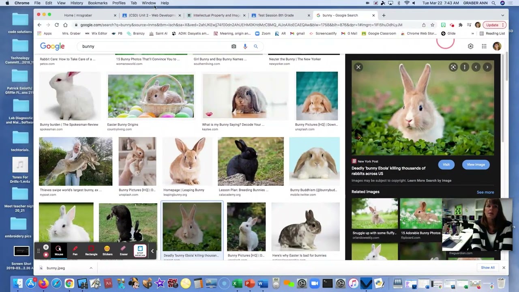Expand bunny.jpeg download options arrow
This screenshot has width=519, height=292.
tap(91, 268)
